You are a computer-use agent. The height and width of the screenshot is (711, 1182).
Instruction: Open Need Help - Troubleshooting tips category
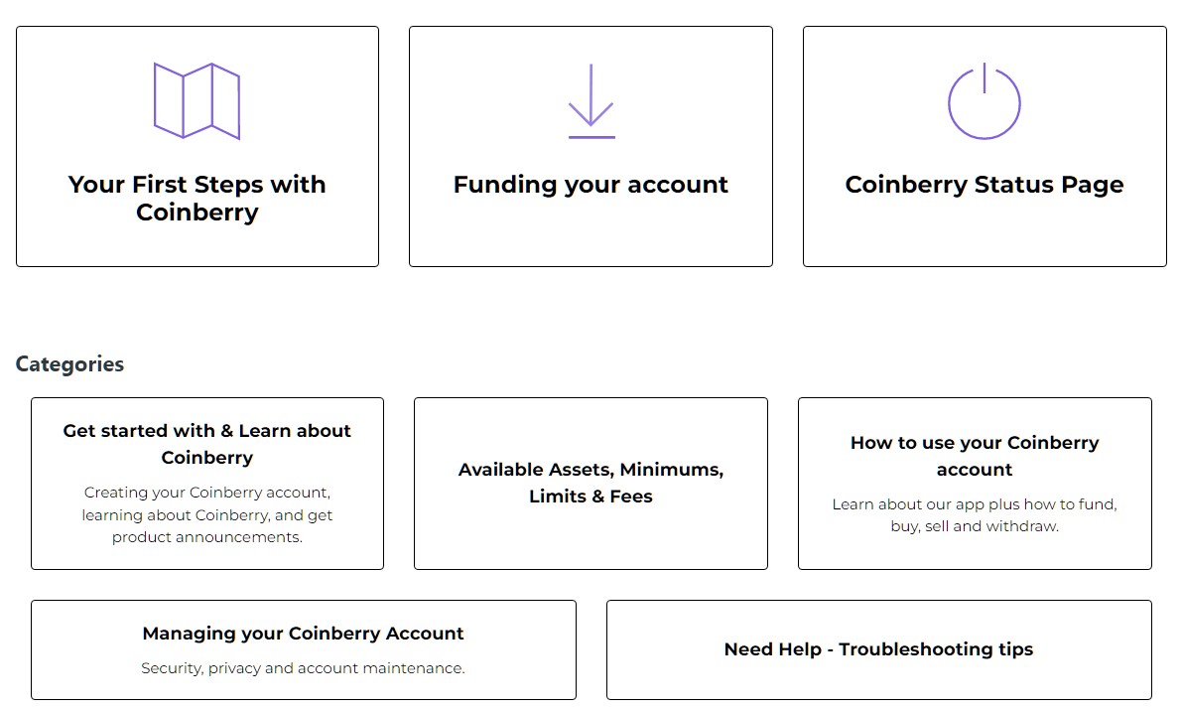[x=879, y=649]
